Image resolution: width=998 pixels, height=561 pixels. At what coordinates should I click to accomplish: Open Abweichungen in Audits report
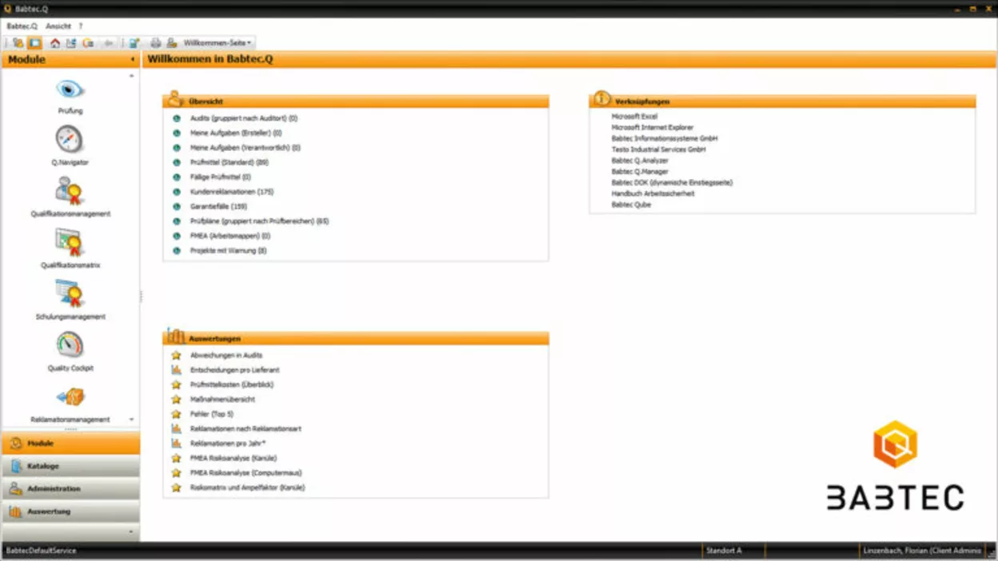pos(226,355)
